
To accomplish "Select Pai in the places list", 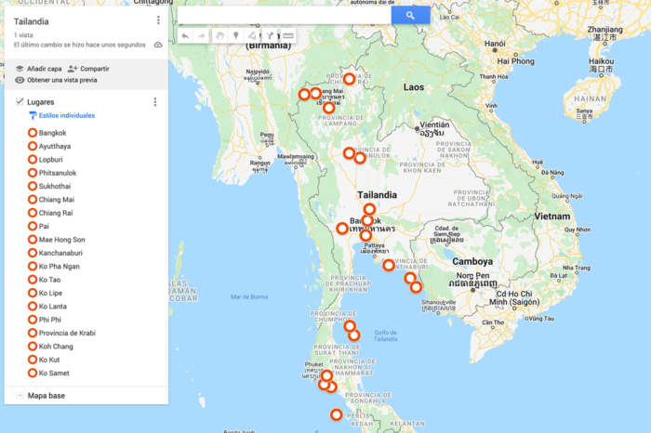I will pos(44,226).
